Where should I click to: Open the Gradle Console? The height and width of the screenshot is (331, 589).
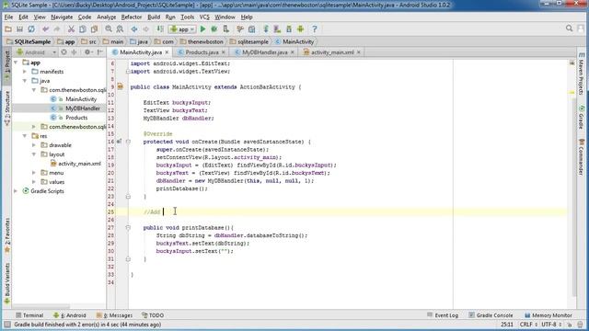491,315
